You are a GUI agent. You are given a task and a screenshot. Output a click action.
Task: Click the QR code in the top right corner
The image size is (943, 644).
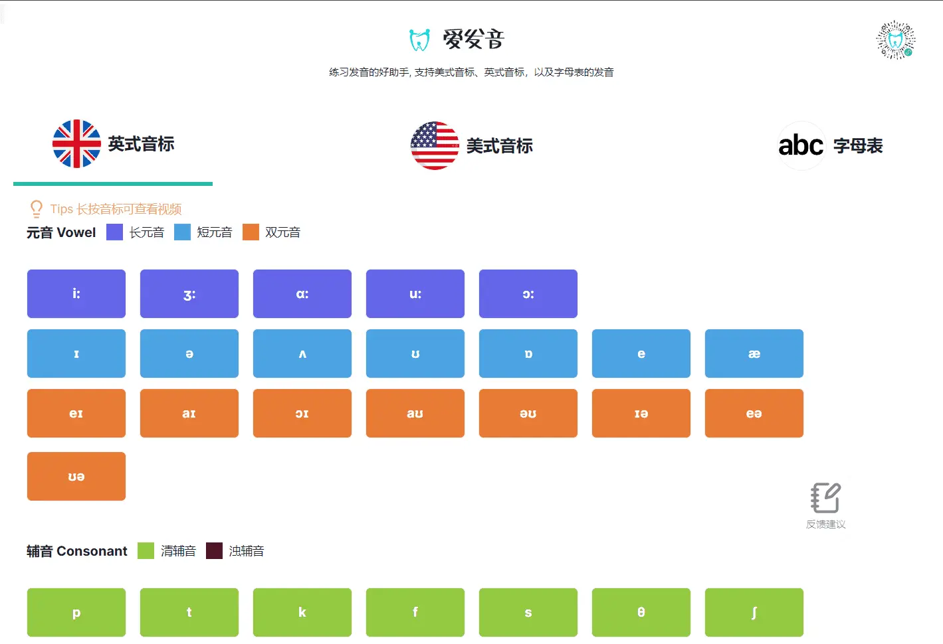(895, 39)
